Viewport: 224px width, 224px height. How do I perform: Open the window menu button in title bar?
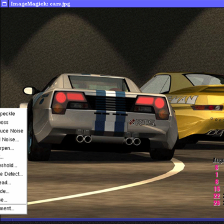point(4,4)
